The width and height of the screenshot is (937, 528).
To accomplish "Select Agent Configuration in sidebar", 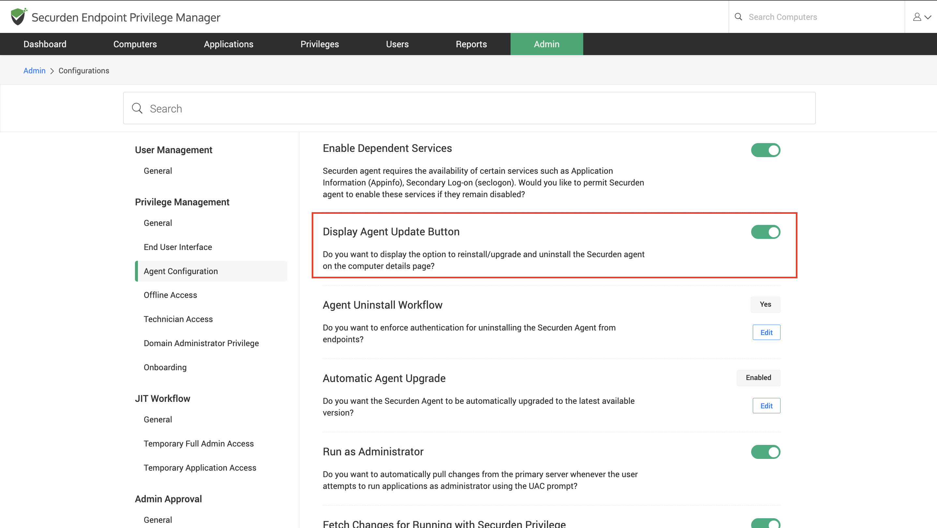I will (211, 271).
